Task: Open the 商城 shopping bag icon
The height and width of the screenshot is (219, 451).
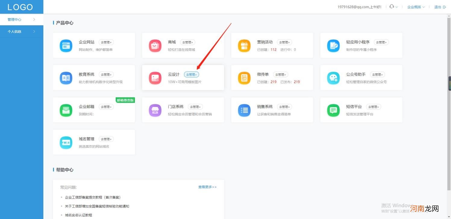Action: click(x=155, y=46)
